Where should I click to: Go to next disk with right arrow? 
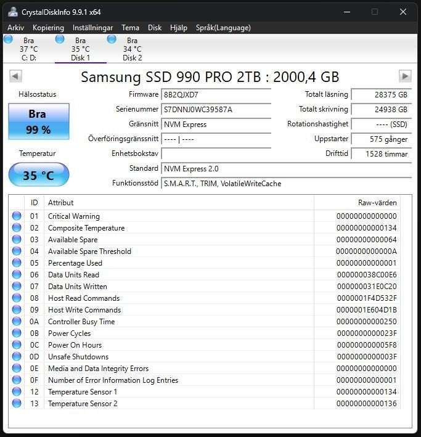405,76
